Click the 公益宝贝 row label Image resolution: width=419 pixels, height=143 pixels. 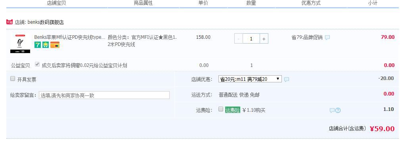[21, 66]
